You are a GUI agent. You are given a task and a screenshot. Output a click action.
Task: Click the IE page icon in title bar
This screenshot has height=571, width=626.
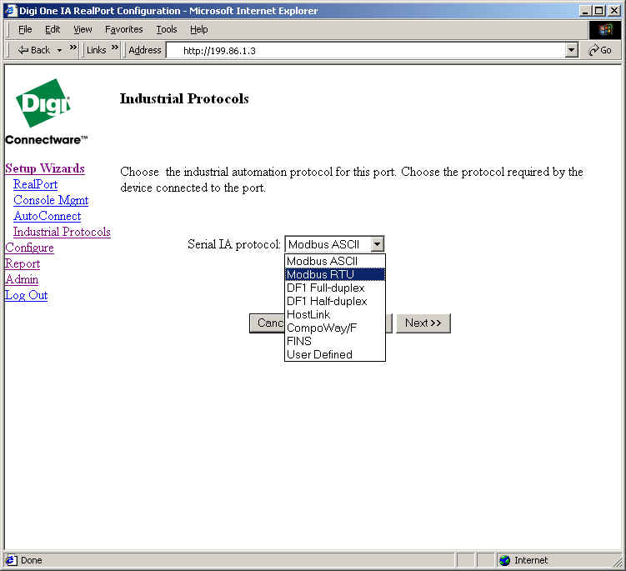tap(10, 10)
